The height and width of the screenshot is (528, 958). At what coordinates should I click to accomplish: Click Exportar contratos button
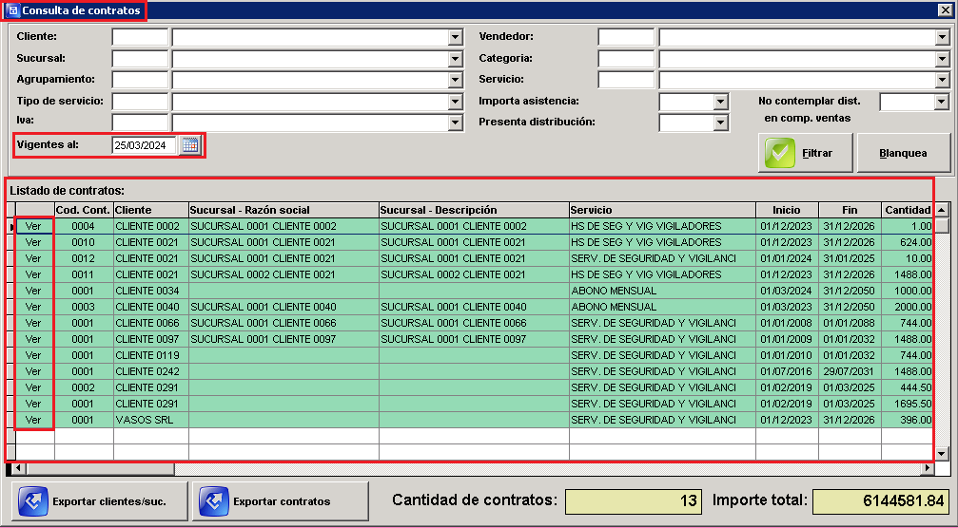pyautogui.click(x=281, y=501)
